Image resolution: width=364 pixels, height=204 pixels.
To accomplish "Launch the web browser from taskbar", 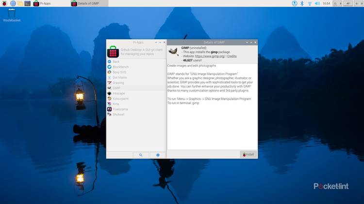I will [x=13, y=3].
